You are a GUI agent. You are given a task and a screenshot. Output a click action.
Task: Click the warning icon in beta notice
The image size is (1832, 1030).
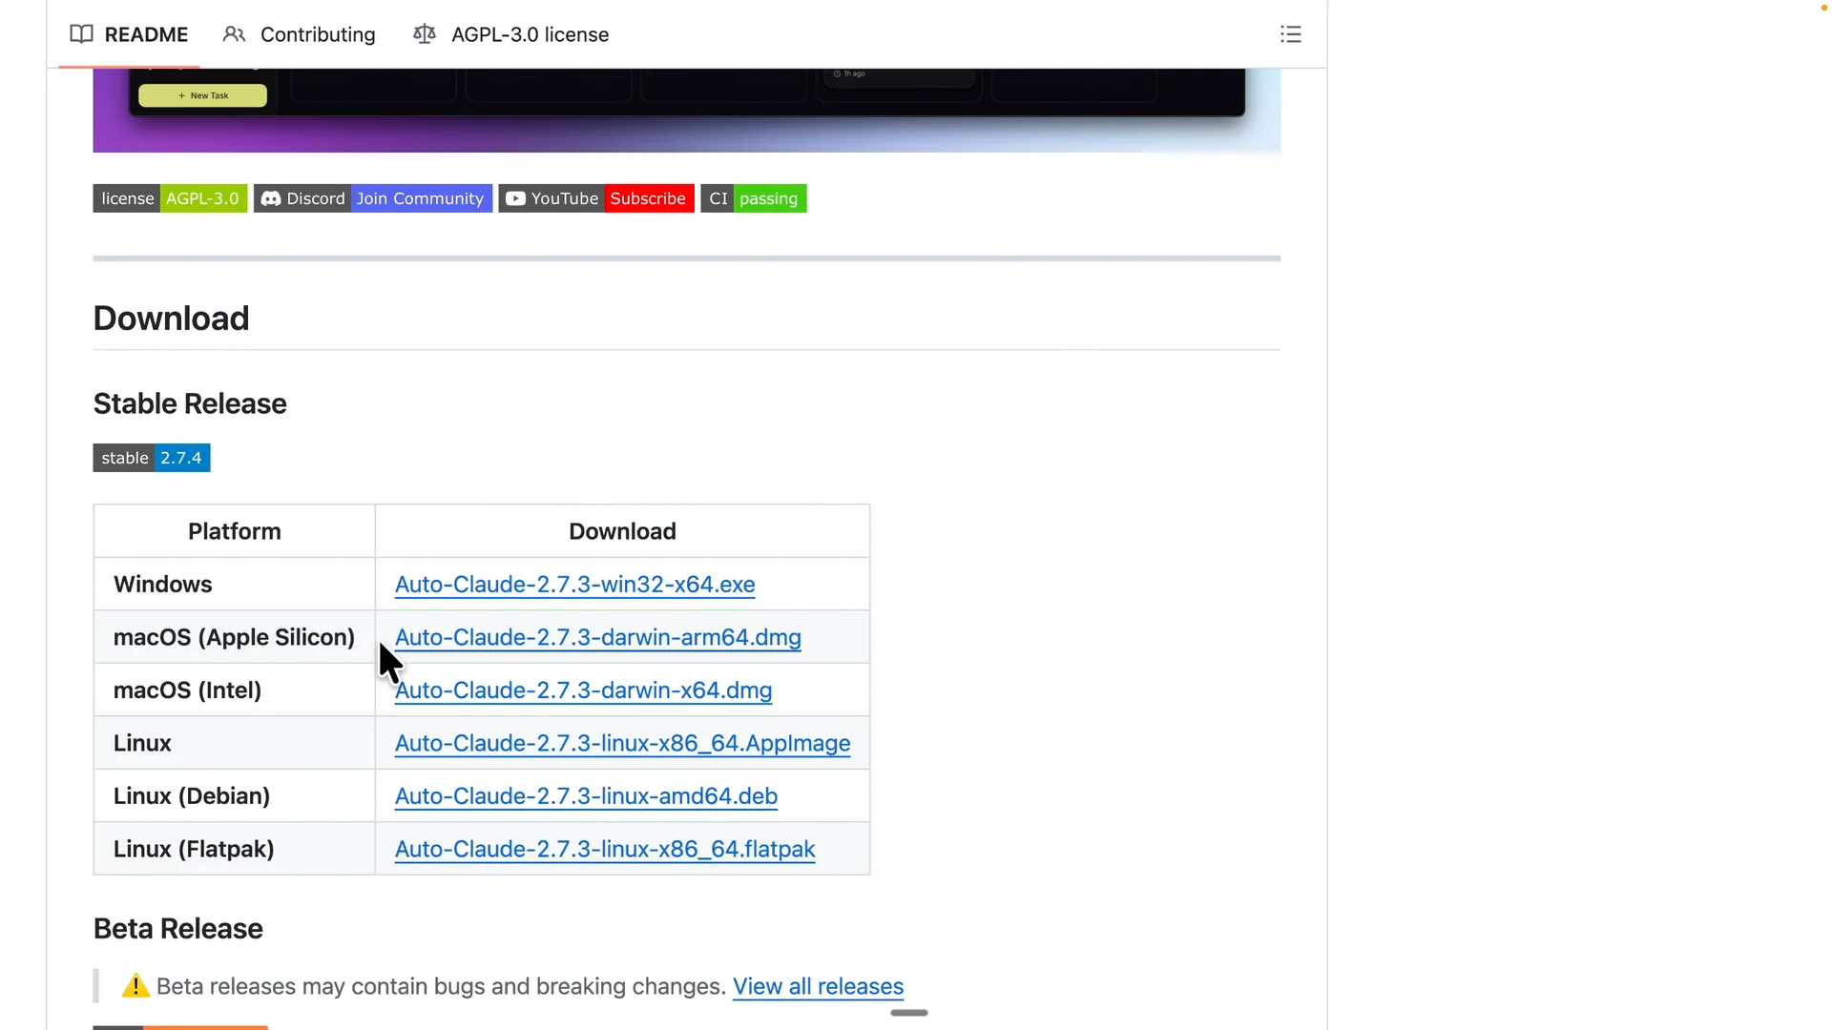tap(135, 986)
